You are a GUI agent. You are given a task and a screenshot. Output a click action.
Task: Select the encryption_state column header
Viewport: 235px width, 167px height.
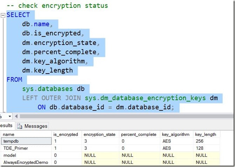point(100,134)
